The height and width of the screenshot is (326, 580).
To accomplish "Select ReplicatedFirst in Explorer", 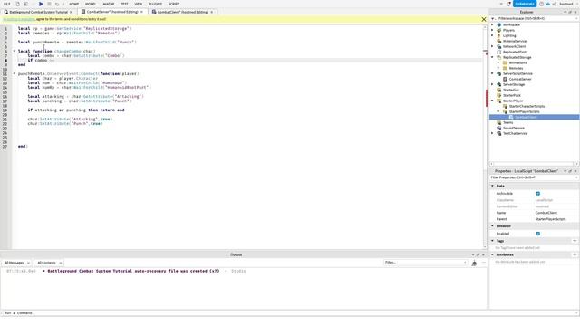I will (x=515, y=53).
